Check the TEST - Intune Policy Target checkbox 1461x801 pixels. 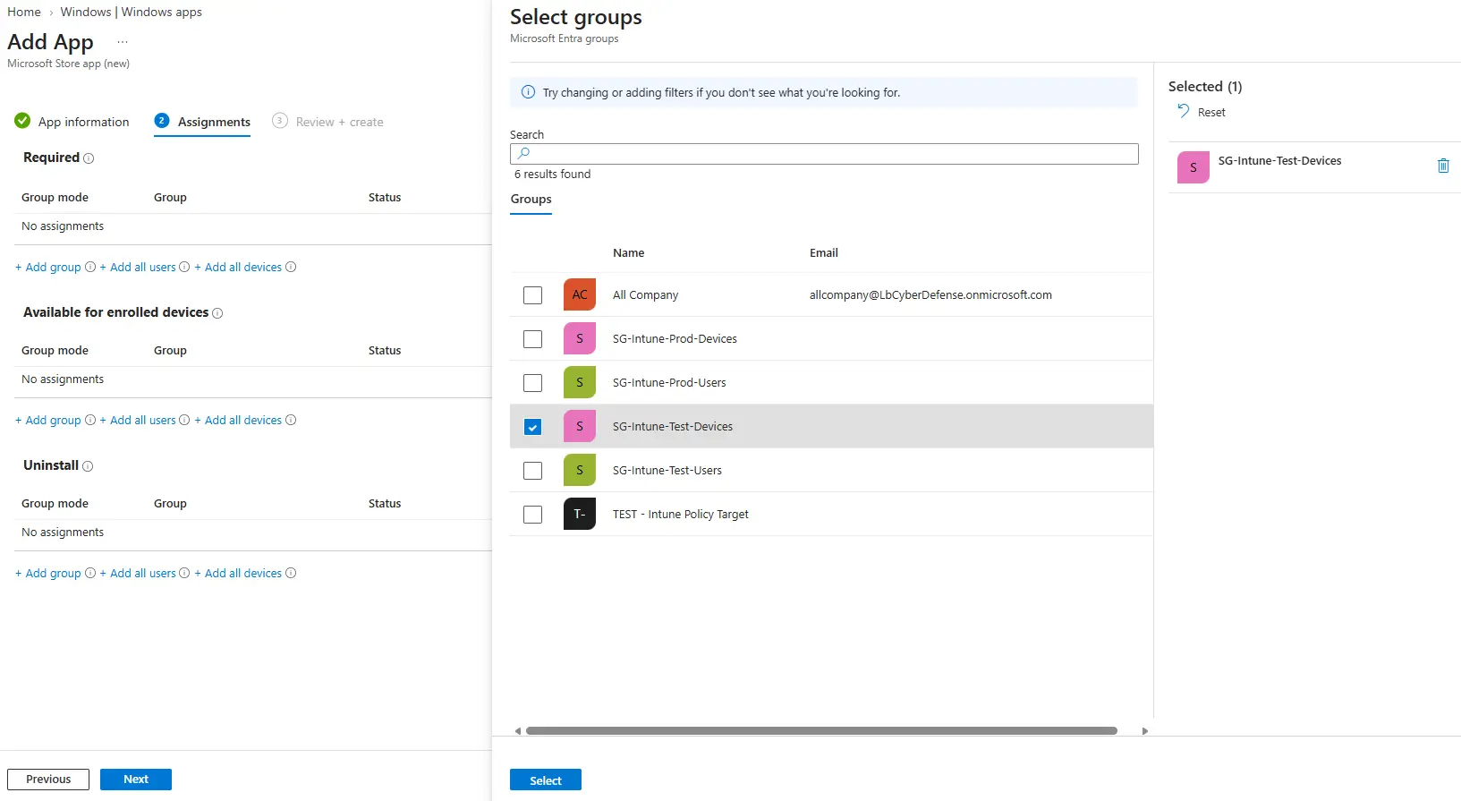click(x=532, y=515)
